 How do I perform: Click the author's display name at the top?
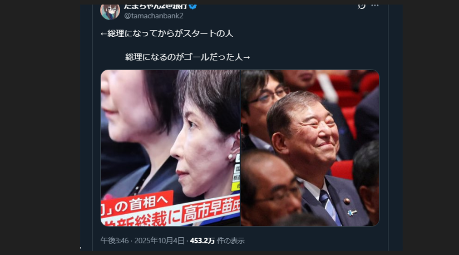click(155, 6)
